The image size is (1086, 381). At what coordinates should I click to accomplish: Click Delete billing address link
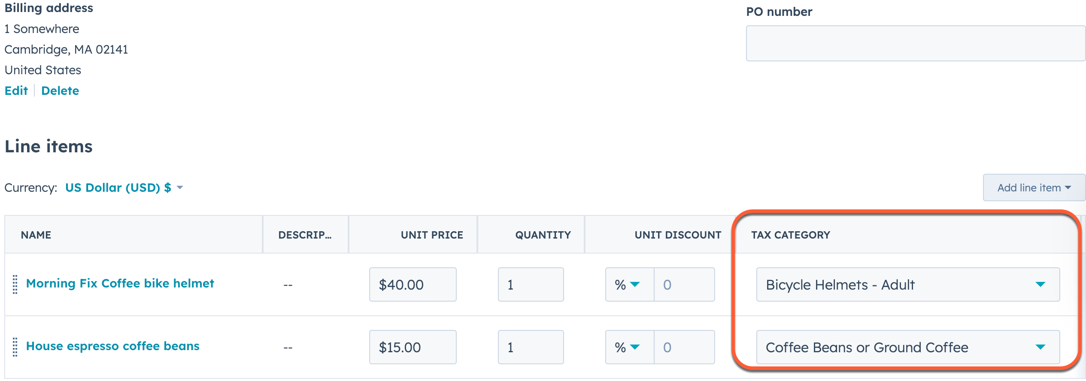pyautogui.click(x=60, y=91)
